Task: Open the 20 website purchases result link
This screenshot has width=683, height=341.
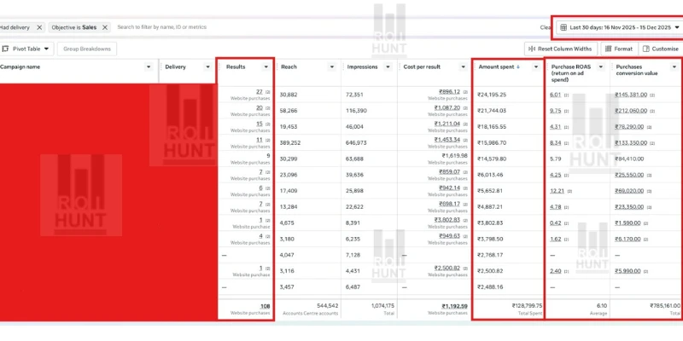Action: coord(260,108)
